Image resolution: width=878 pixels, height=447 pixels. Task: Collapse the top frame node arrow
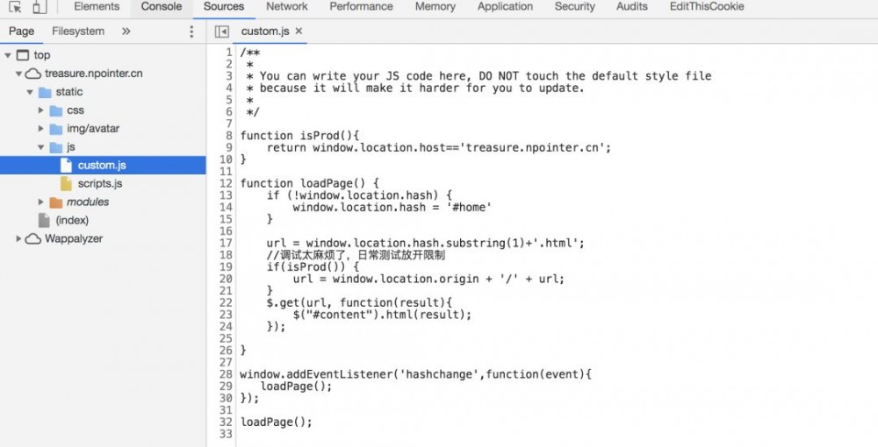point(8,55)
